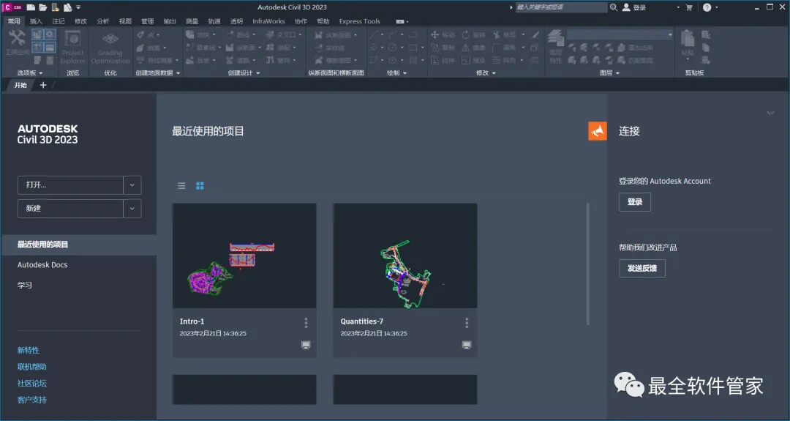This screenshot has height=421, width=790.
Task: Select 最近使用的项目 in the sidebar
Action: (78, 245)
